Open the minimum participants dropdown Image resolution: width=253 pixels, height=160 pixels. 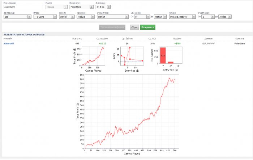point(208,17)
